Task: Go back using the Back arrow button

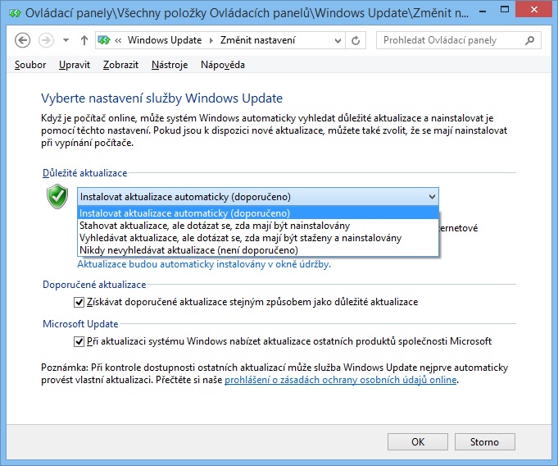Action: click(x=22, y=40)
